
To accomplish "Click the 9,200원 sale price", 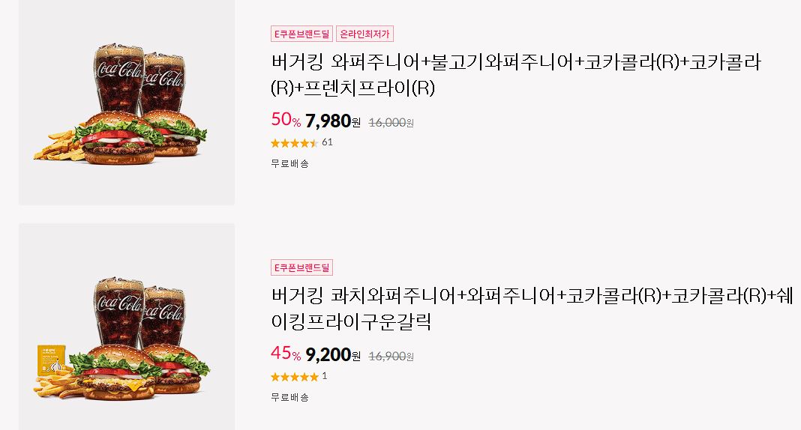I will pos(332,354).
